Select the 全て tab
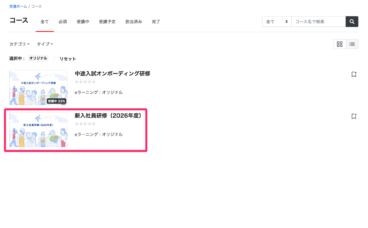This screenshot has height=228, width=368. 45,22
